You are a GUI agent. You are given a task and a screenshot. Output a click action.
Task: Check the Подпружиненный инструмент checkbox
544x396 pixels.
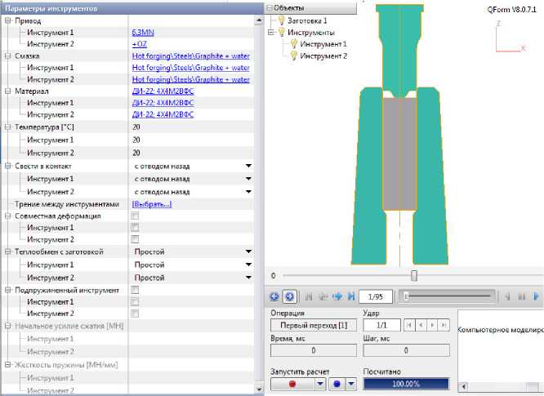[x=136, y=290]
